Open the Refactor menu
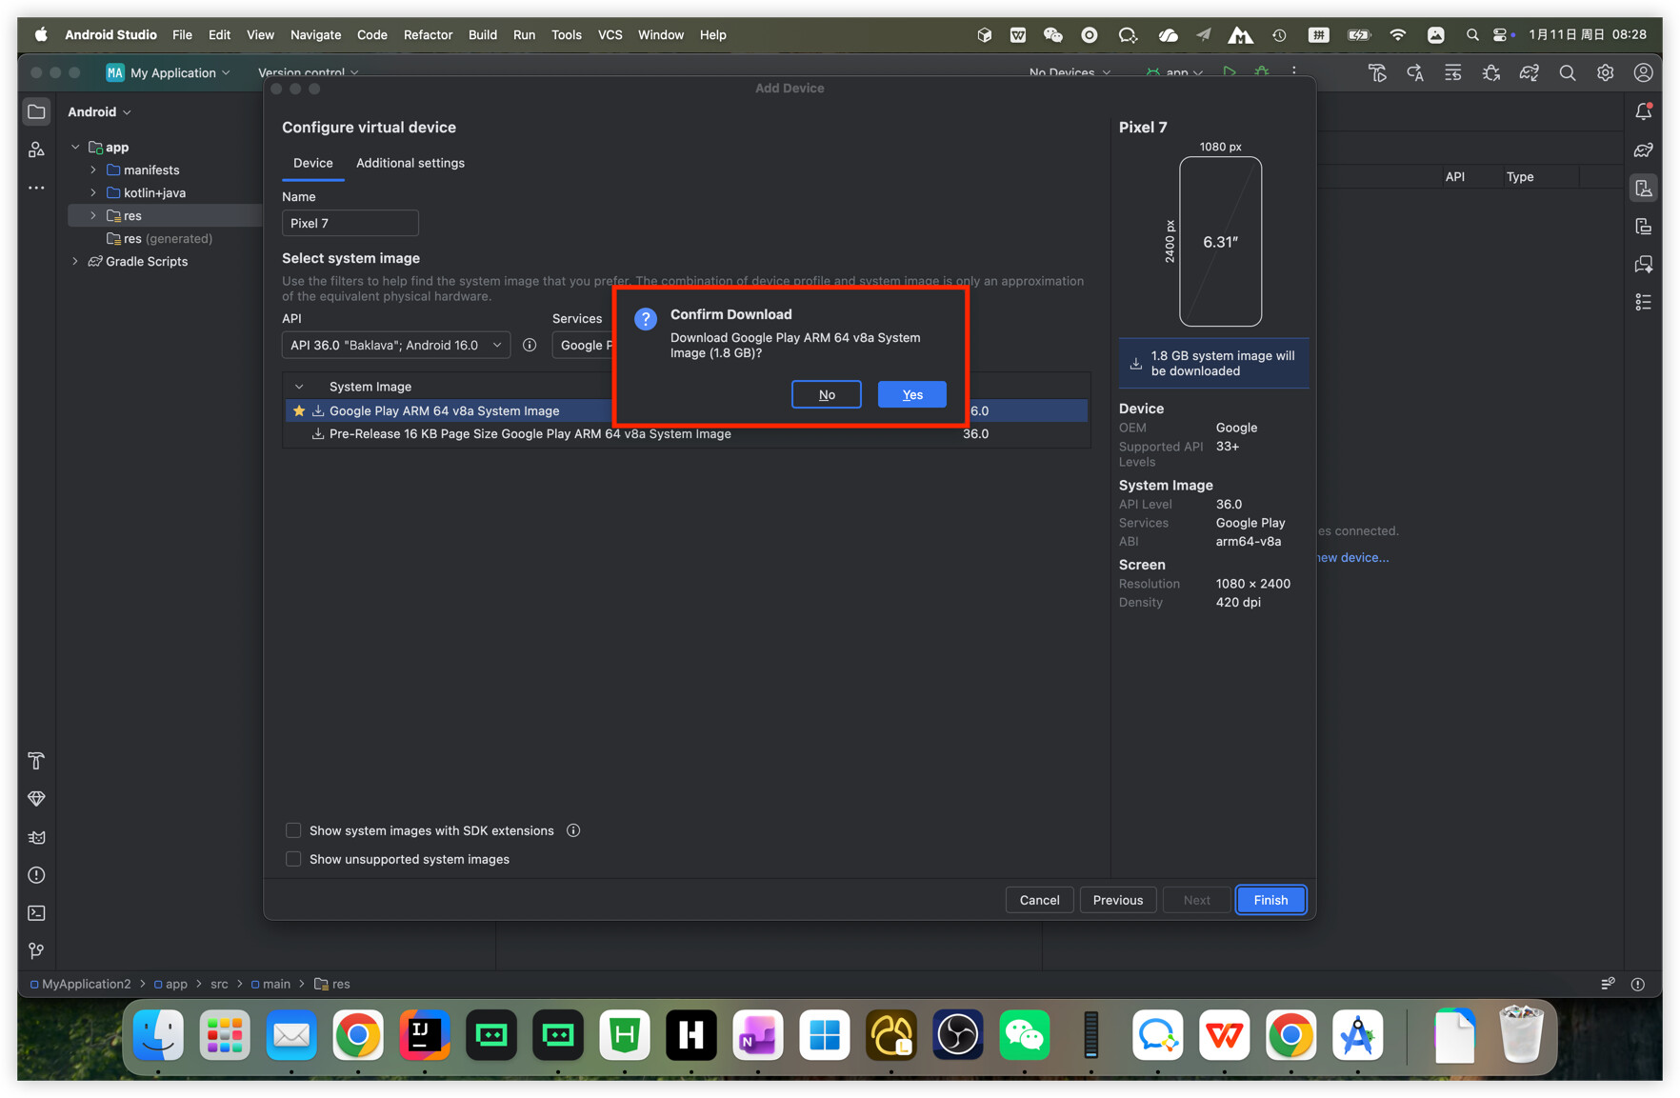 (x=428, y=35)
